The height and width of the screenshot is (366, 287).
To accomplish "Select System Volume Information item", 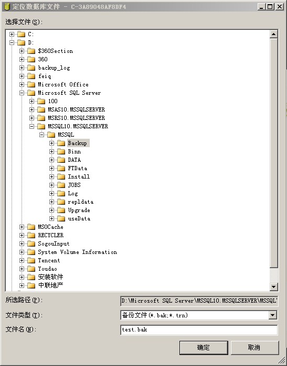I will (78, 252).
